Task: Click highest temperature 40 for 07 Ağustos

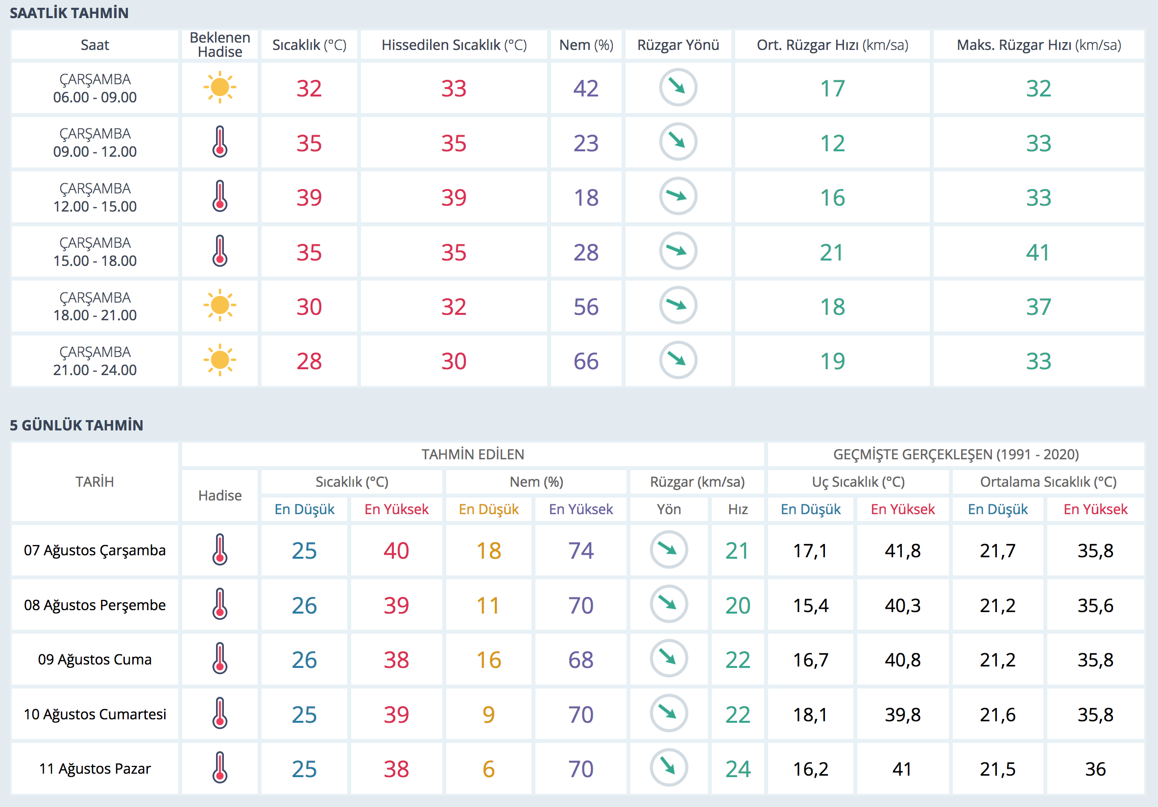Action: point(396,550)
